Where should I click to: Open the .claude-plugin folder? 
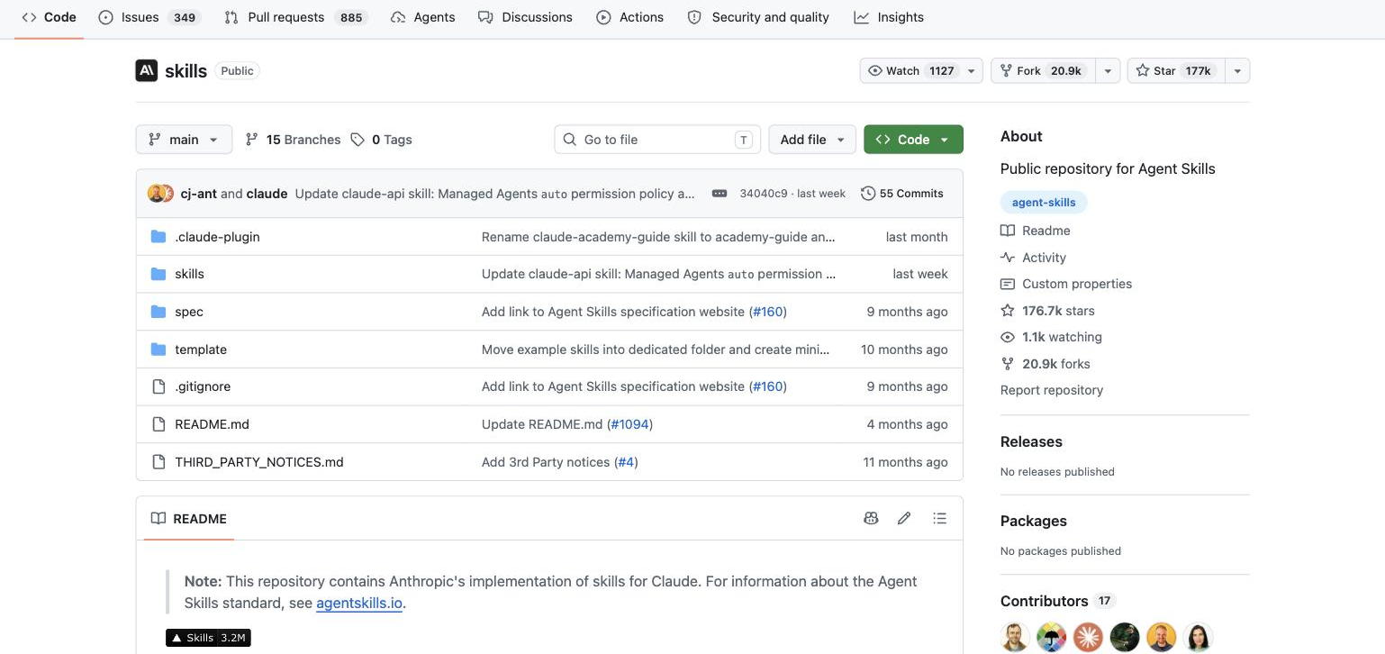[217, 237]
